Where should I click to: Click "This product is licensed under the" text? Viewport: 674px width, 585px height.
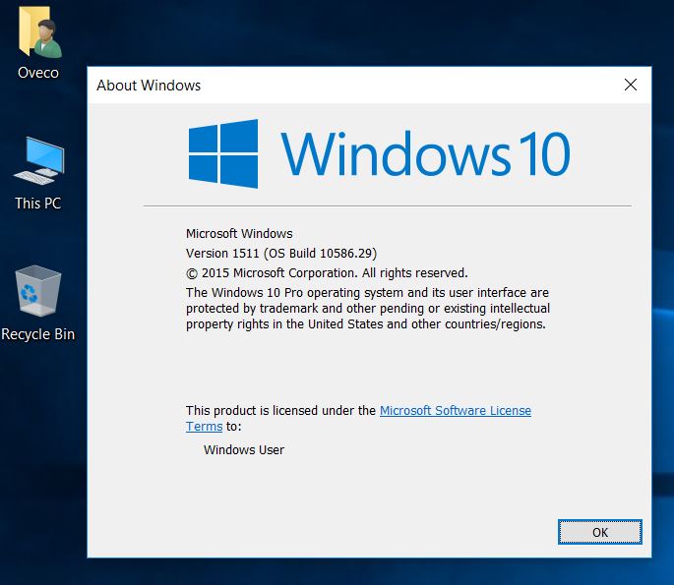click(x=280, y=411)
